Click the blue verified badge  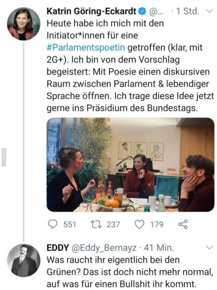142,12
